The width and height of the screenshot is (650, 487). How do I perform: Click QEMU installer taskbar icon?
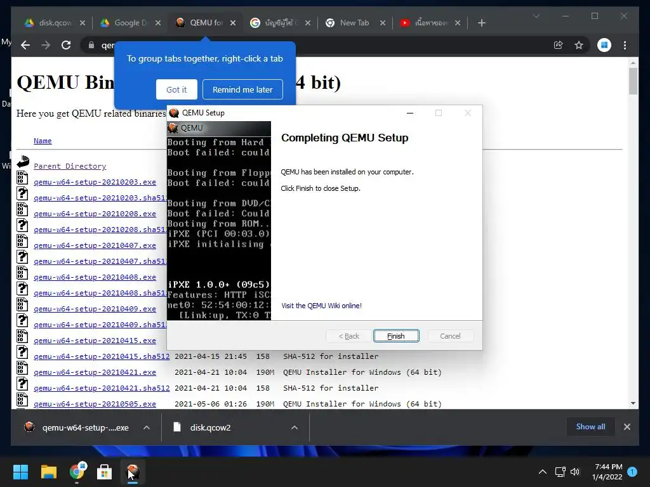click(x=133, y=472)
